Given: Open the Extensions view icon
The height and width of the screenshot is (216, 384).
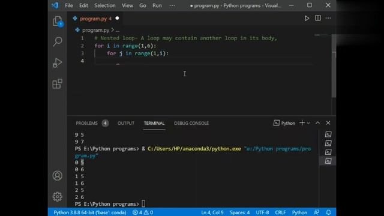Looking at the screenshot, I should coord(58,84).
